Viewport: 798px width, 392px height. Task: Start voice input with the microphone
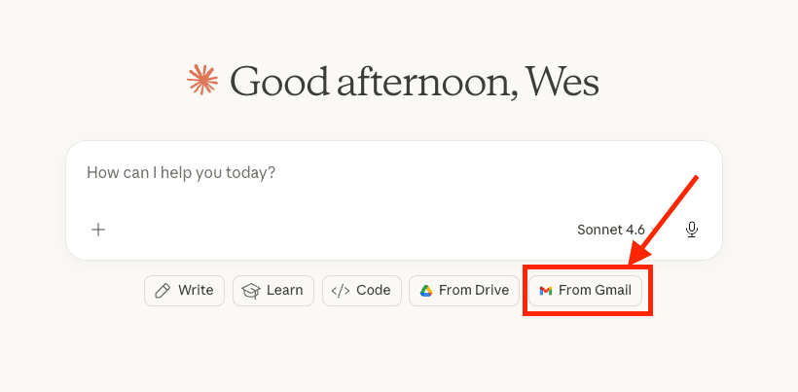(692, 230)
